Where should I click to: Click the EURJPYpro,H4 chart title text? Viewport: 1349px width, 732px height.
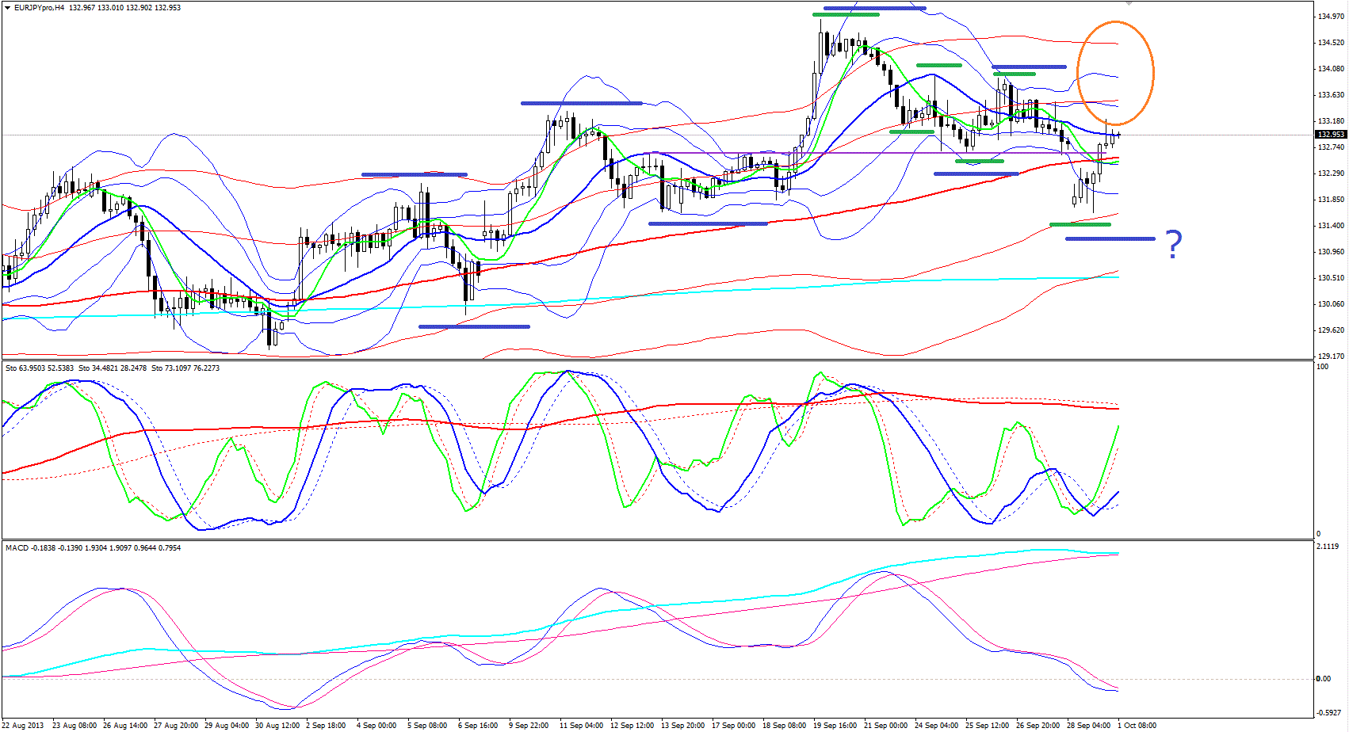[x=40, y=8]
